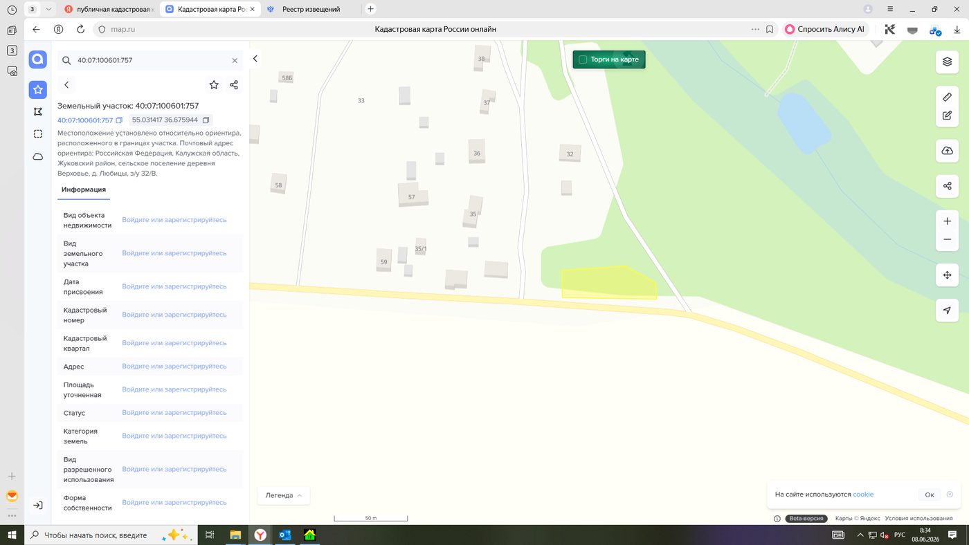Open tab group dropdown arrow
The width and height of the screenshot is (969, 545).
coord(48,9)
